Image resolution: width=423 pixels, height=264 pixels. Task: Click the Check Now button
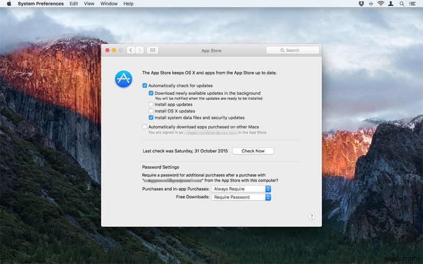[253, 151]
